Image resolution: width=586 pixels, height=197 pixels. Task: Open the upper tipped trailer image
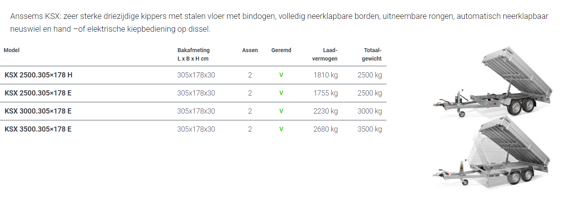coord(492,82)
